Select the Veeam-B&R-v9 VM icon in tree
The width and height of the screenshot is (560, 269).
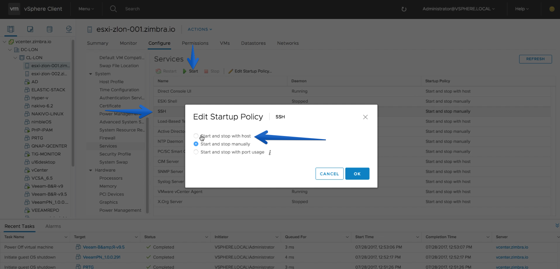click(27, 186)
